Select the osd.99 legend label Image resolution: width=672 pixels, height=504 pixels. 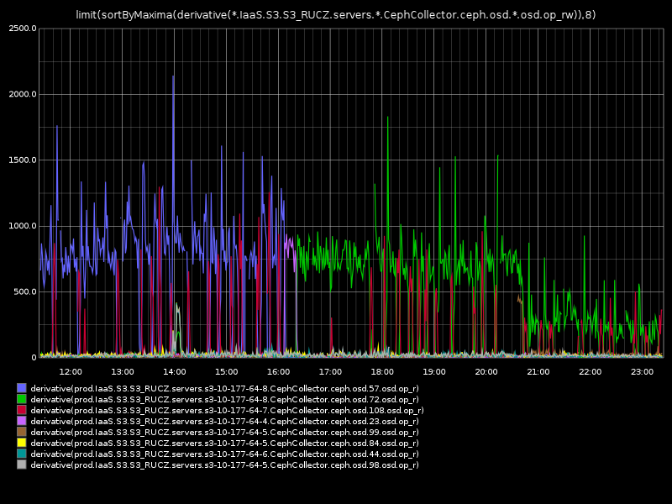(x=224, y=433)
